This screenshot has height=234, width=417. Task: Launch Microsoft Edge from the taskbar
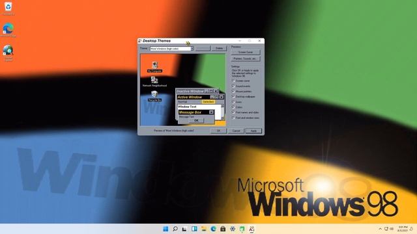coord(213,229)
